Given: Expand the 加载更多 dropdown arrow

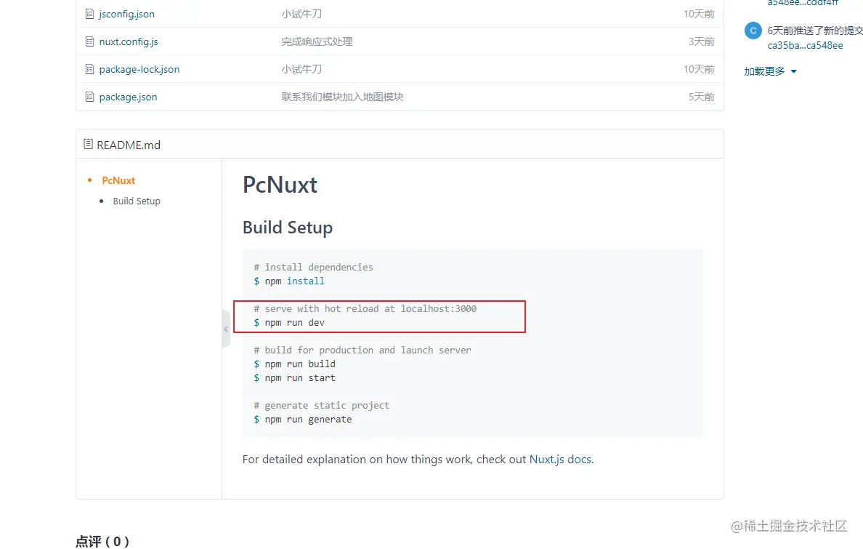Looking at the screenshot, I should coord(793,71).
